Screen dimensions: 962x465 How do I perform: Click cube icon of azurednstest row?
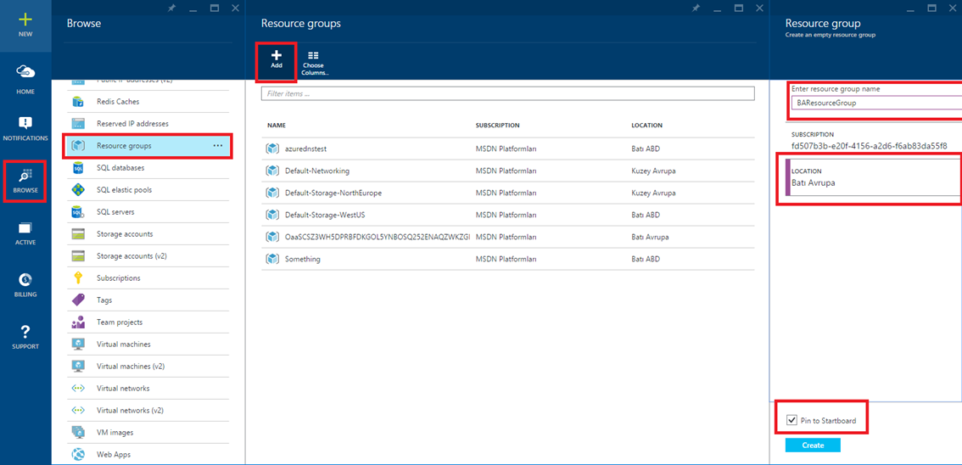point(272,148)
